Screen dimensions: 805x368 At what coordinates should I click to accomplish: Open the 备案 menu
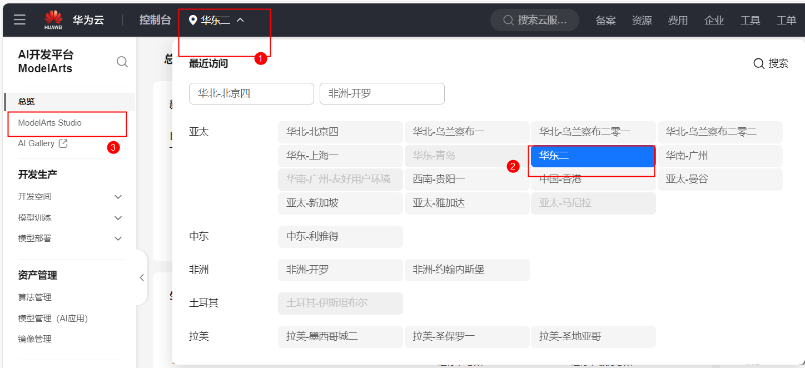tap(605, 21)
